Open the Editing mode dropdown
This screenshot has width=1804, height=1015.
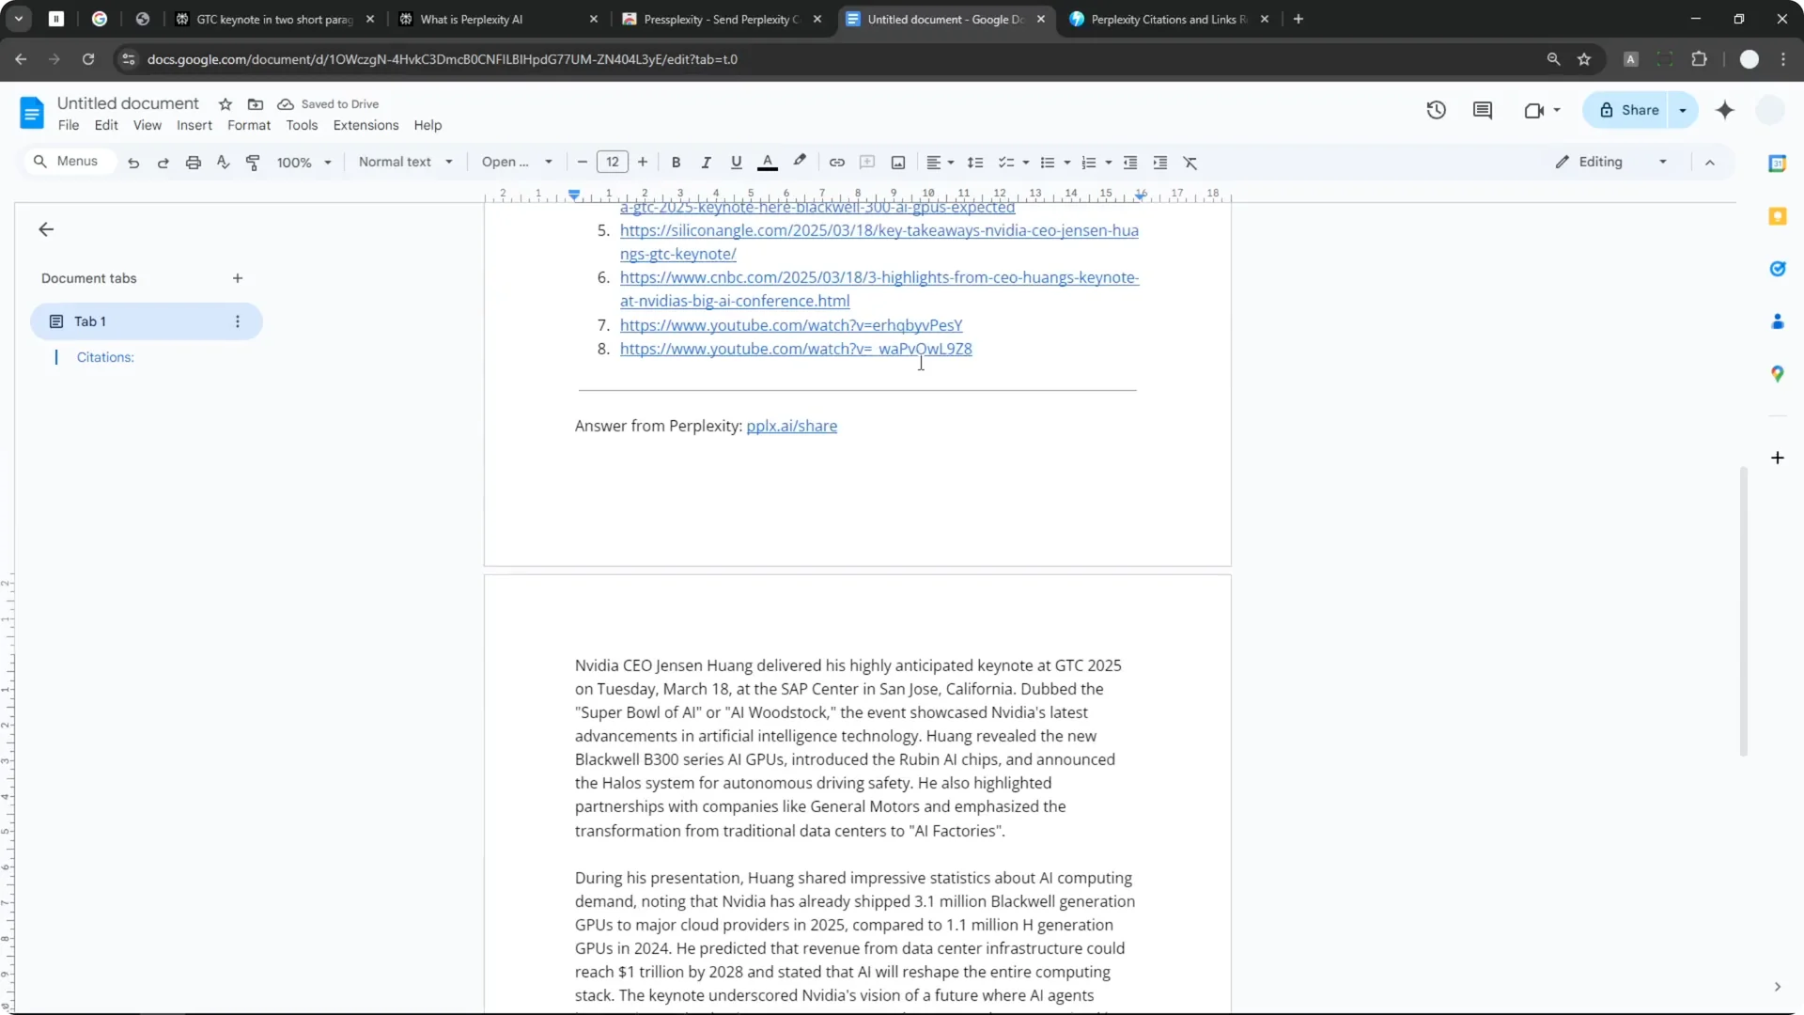pos(1608,162)
